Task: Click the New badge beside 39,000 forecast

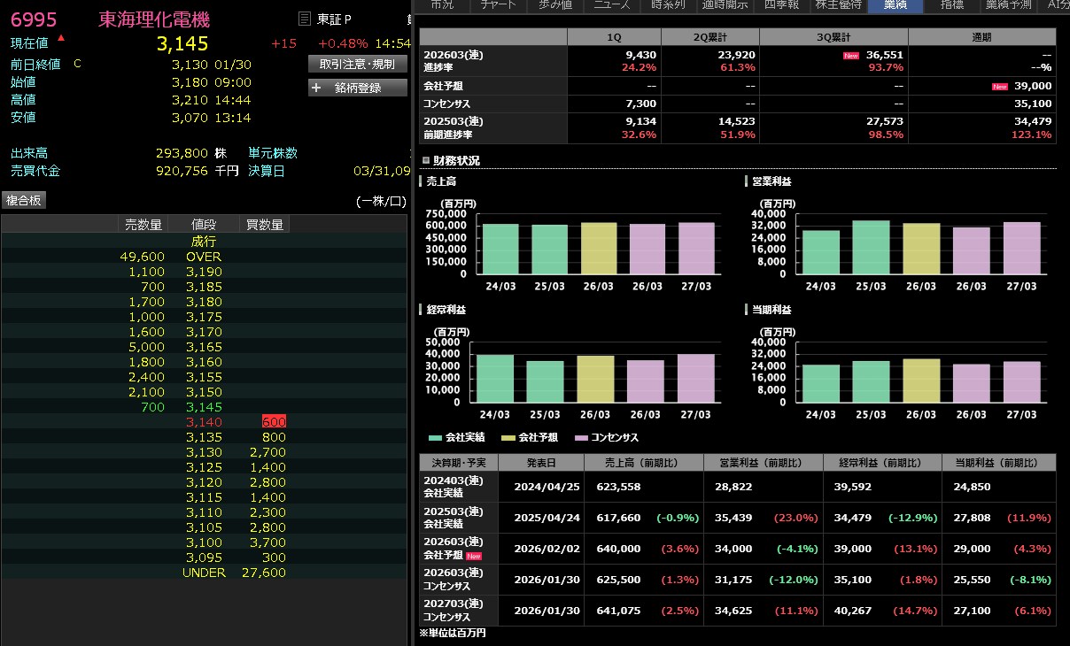Action: click(x=1000, y=86)
